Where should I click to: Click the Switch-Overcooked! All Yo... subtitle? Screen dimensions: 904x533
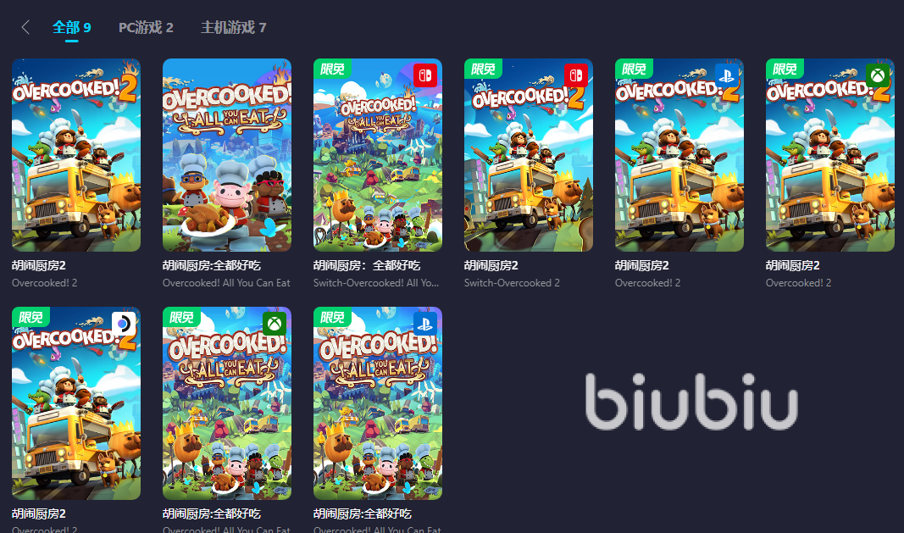coord(376,283)
